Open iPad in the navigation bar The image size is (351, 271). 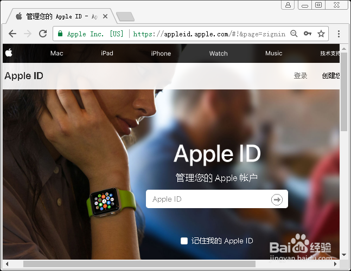(x=107, y=53)
